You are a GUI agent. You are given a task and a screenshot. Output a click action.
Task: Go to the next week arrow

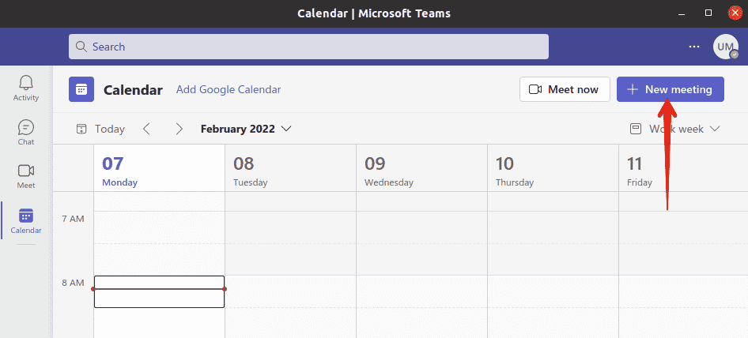coord(179,129)
